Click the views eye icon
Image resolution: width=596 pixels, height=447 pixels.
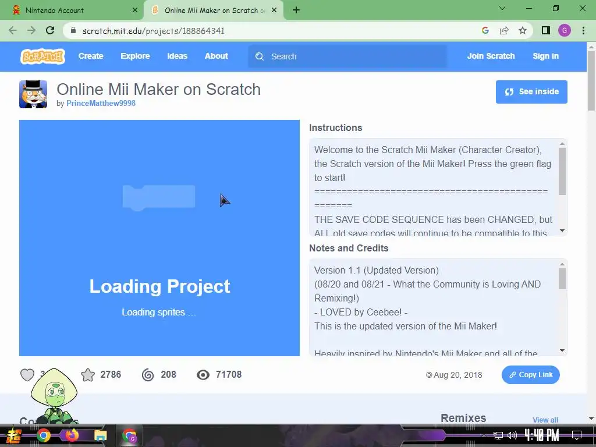click(x=203, y=375)
